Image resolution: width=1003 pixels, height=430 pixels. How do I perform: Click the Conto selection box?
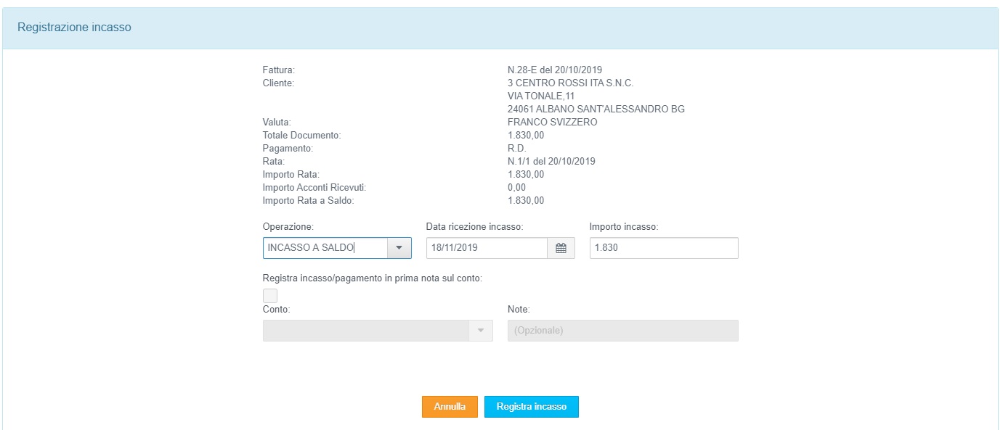(x=365, y=331)
